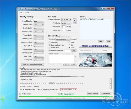Toggle the Windowed checkbox
This screenshot has height=109, width=131.
click(50, 42)
